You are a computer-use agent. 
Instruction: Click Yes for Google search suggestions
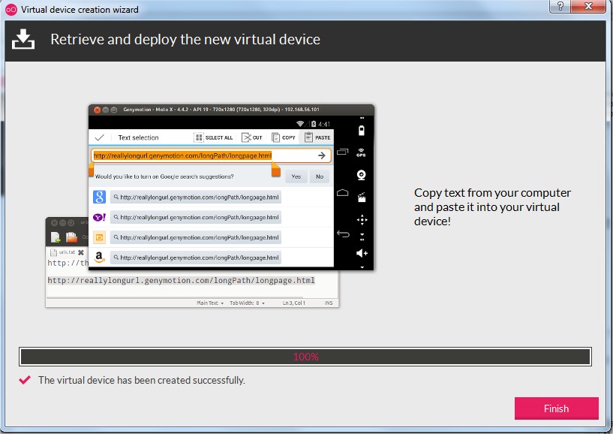tap(296, 176)
